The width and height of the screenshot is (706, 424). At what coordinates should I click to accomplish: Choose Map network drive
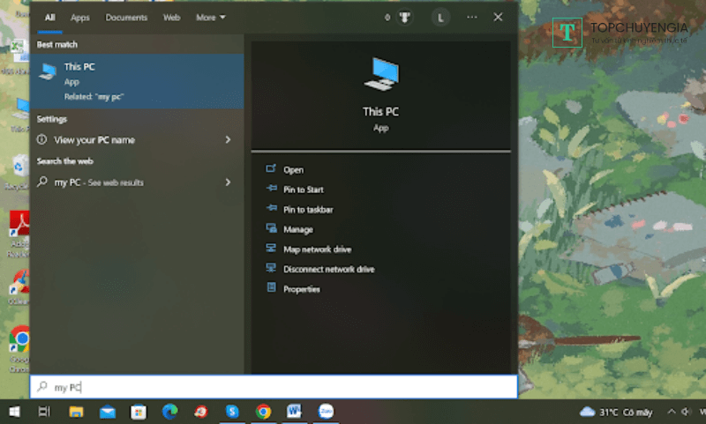point(317,249)
